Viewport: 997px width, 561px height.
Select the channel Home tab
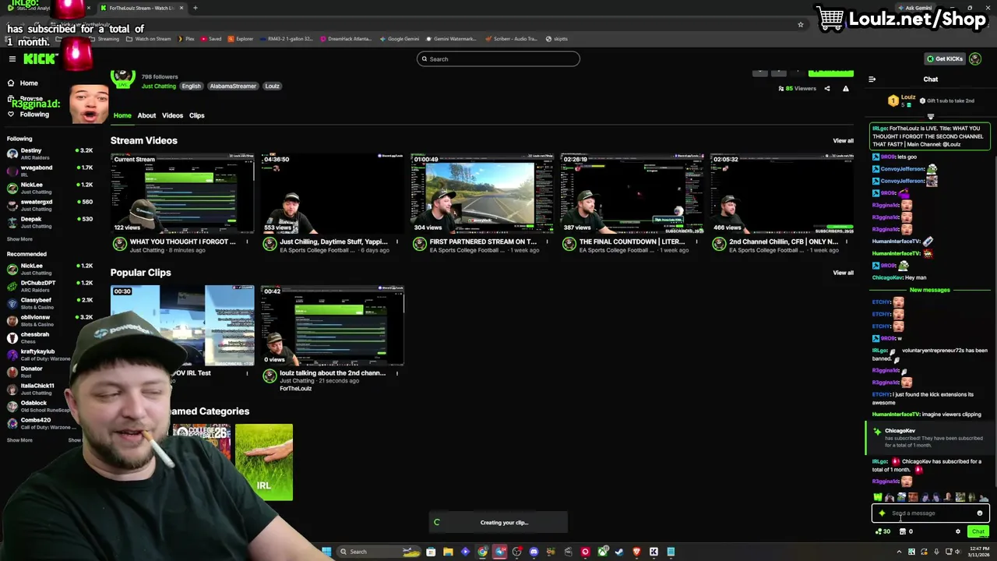[122, 115]
